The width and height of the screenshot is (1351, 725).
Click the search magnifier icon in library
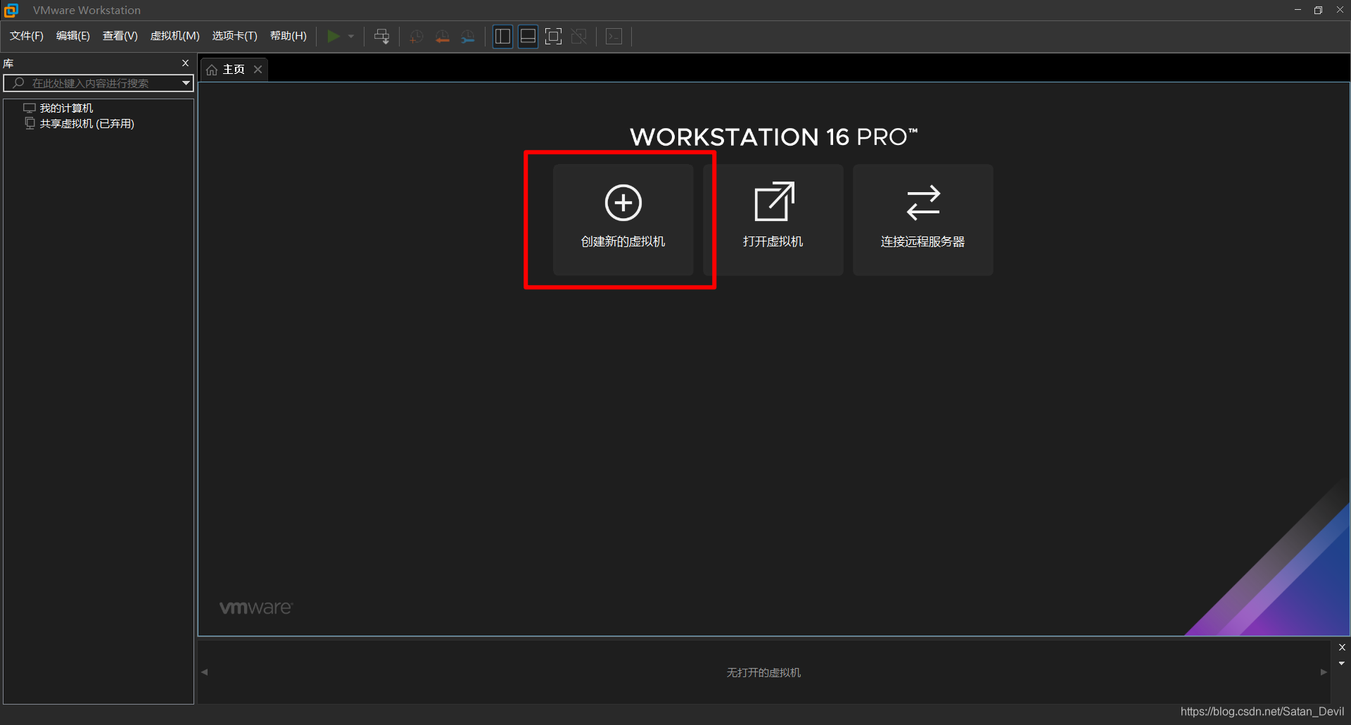[19, 83]
